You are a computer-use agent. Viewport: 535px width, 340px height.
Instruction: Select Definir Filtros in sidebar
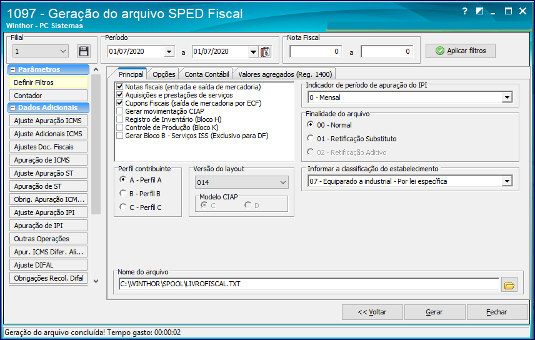click(x=48, y=82)
